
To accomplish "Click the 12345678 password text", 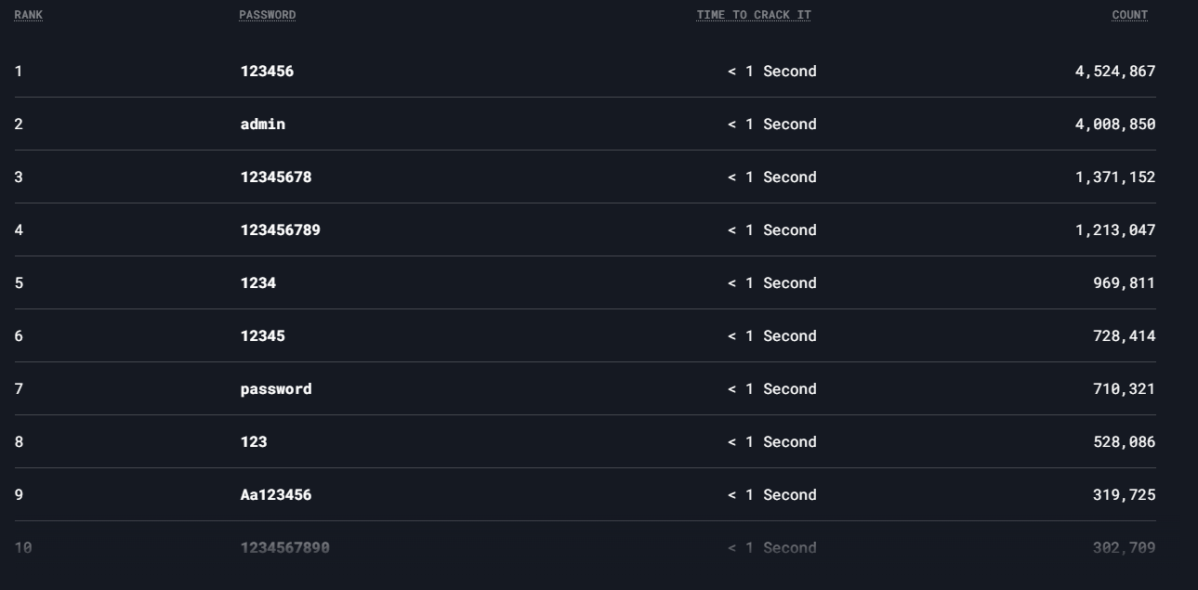I will point(276,177).
